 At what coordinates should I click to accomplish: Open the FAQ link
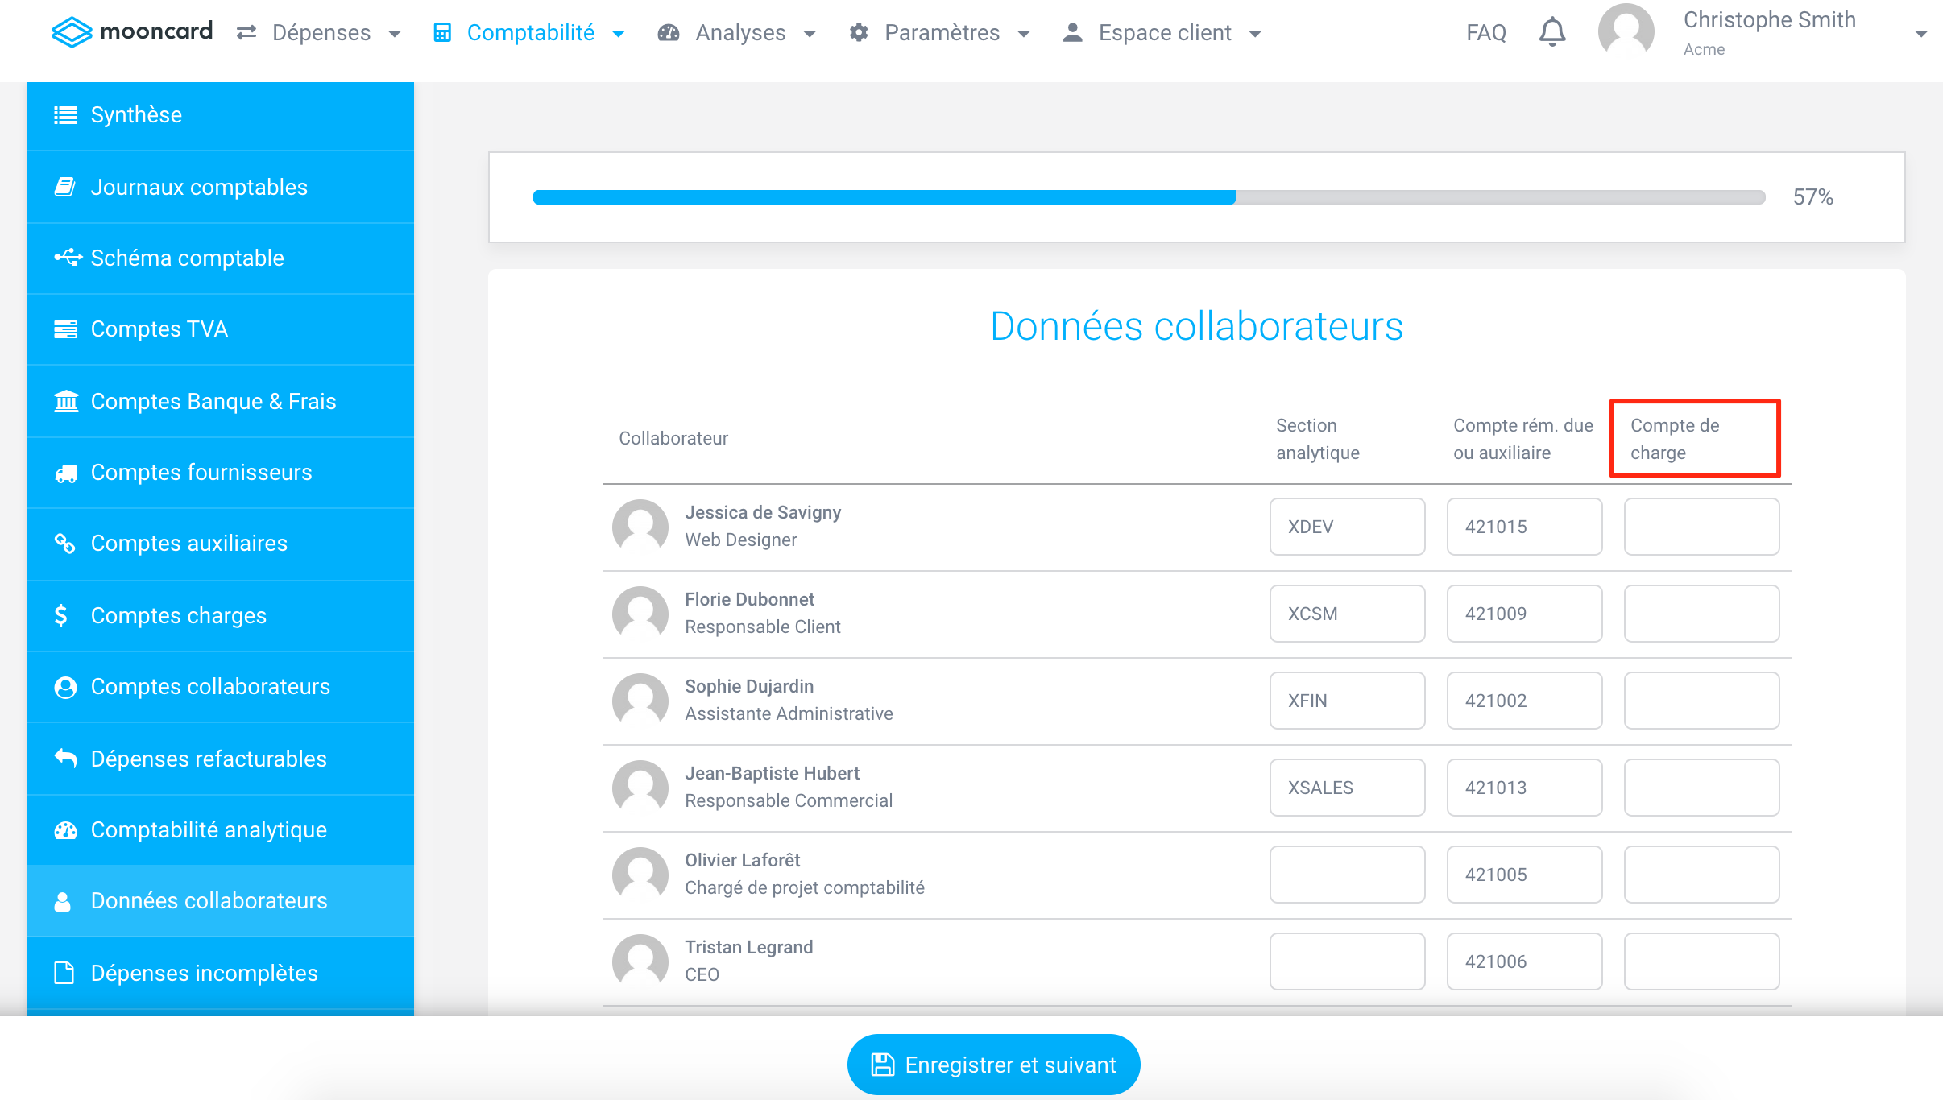pos(1485,32)
